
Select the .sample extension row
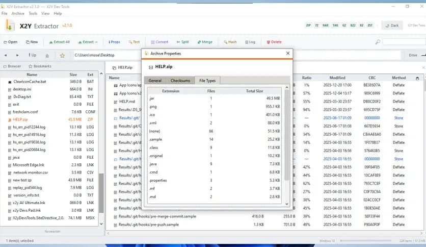215,139
